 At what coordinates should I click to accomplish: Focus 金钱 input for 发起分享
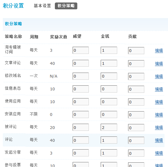(x=109, y=153)
